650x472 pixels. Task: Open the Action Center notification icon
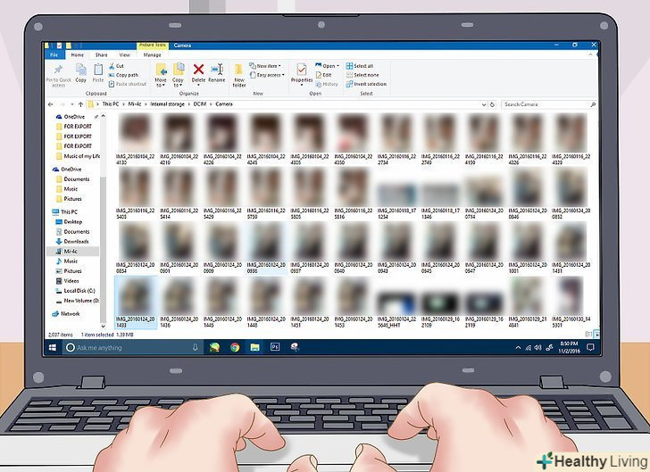pos(591,347)
